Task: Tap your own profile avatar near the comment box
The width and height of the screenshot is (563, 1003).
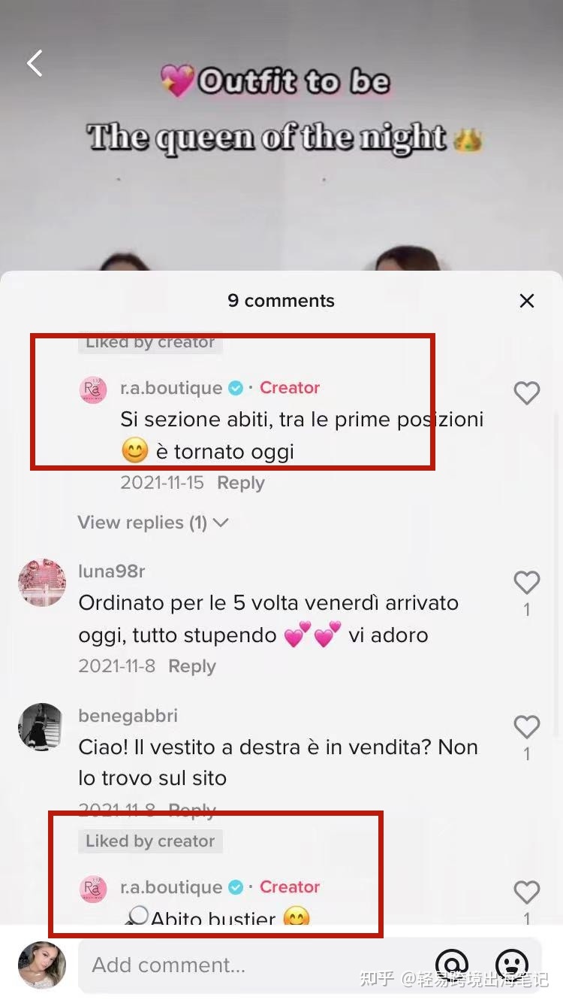Action: tap(42, 965)
